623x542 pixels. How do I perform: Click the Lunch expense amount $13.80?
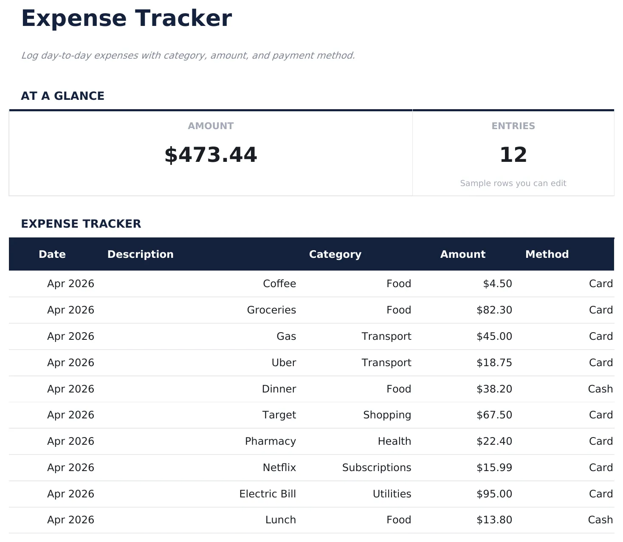(494, 519)
